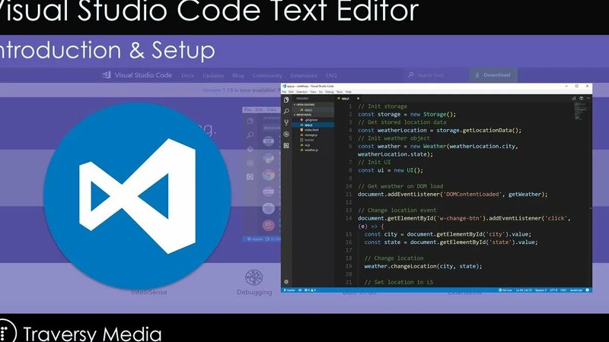
Task: Open the Search view in activity bar
Action: tap(286, 111)
